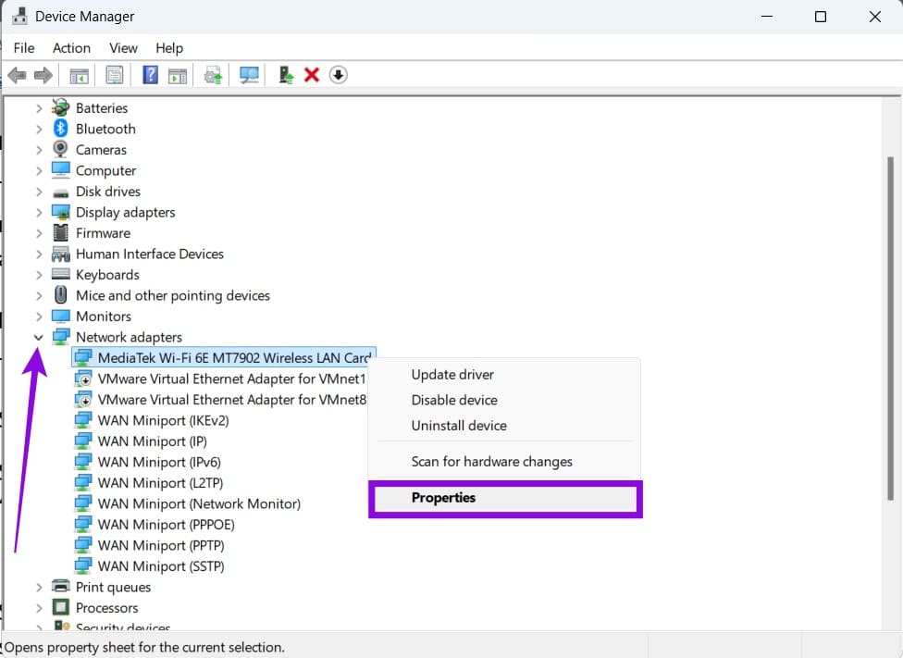
Task: Expand the Processors node
Action: tap(39, 608)
